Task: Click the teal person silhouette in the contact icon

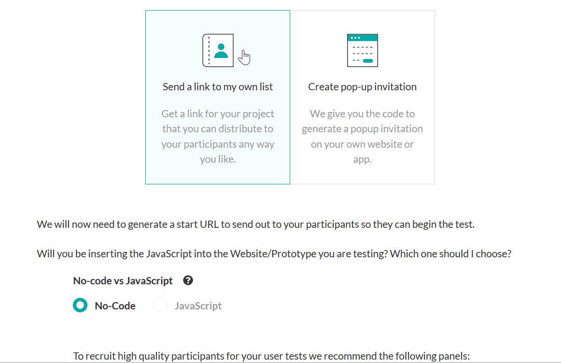Action: tap(221, 51)
